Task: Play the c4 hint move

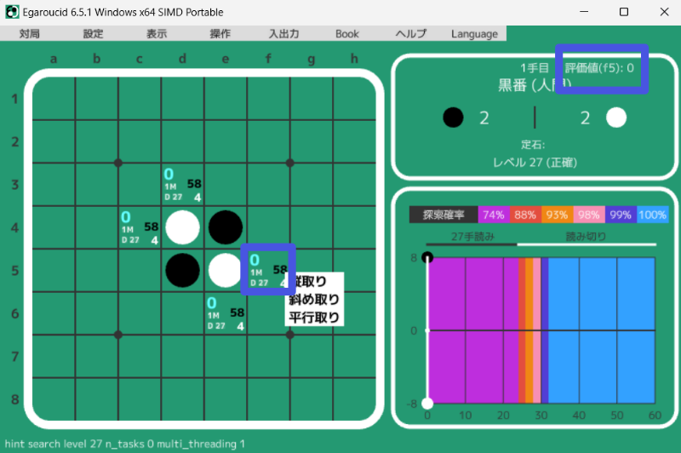Action: pyautogui.click(x=140, y=227)
